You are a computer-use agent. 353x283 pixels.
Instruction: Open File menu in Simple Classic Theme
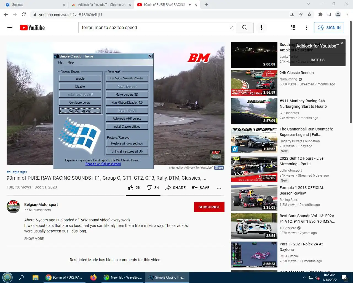click(60, 62)
